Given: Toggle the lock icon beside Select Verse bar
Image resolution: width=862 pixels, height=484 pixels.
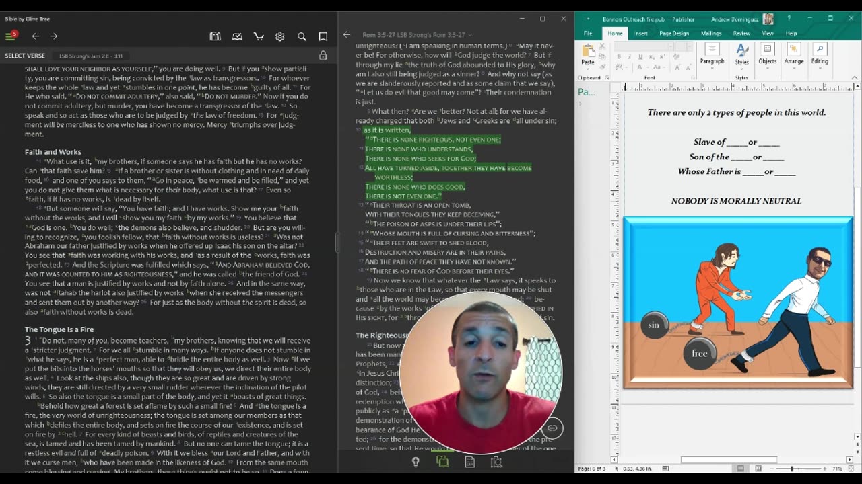Looking at the screenshot, I should 323,56.
